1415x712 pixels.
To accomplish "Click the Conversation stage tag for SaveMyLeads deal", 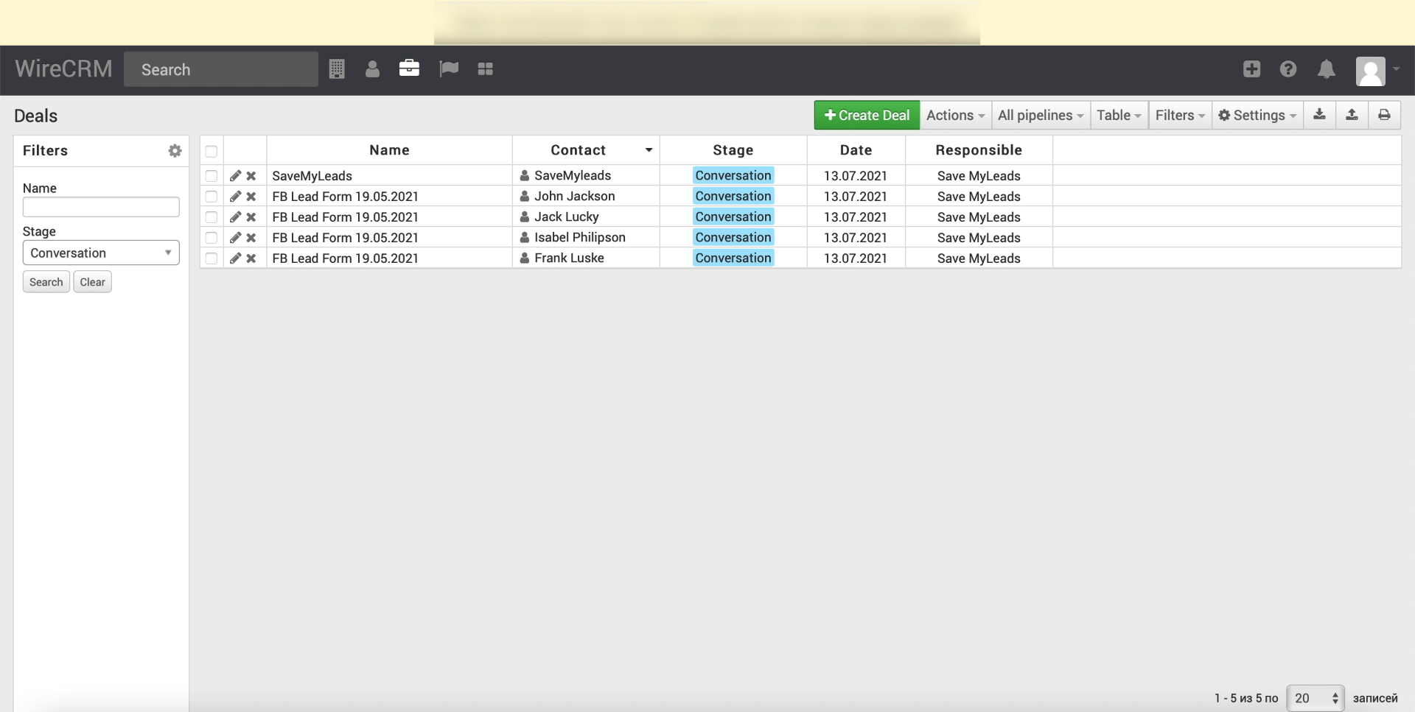I will pos(733,175).
